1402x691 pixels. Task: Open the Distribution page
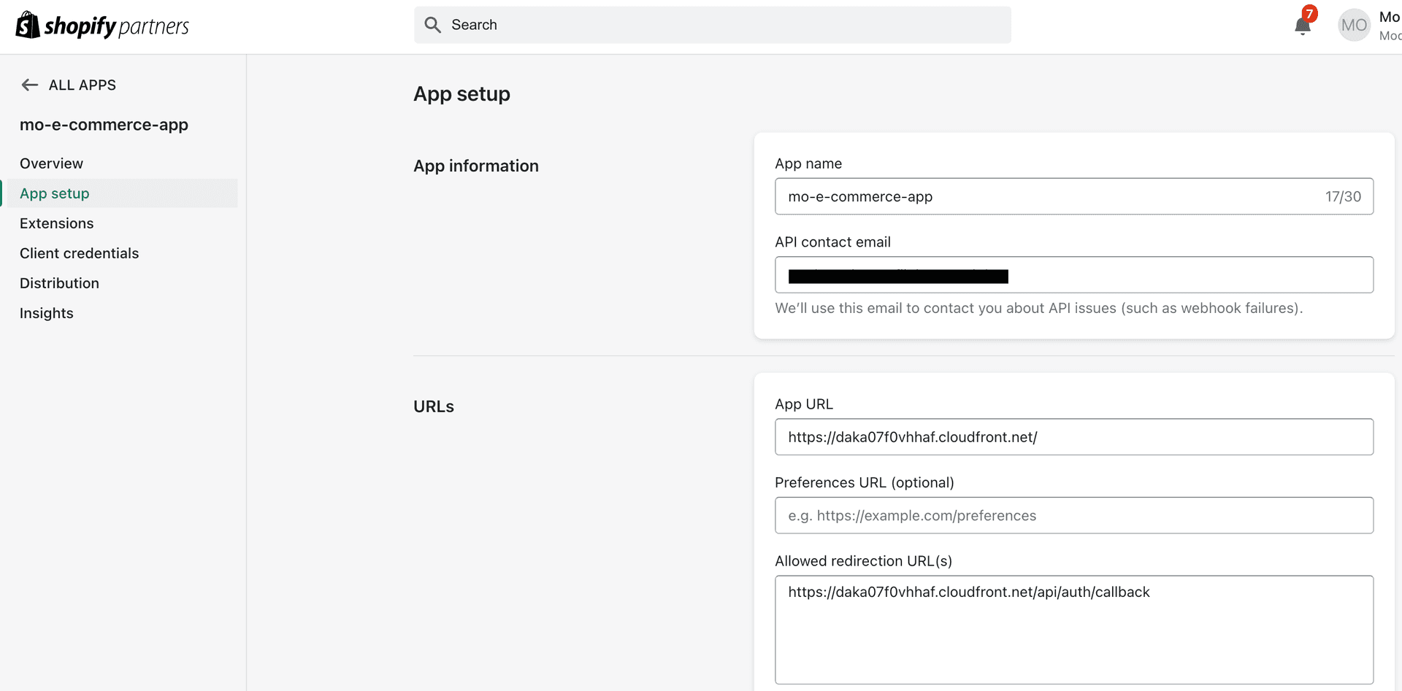click(x=59, y=283)
